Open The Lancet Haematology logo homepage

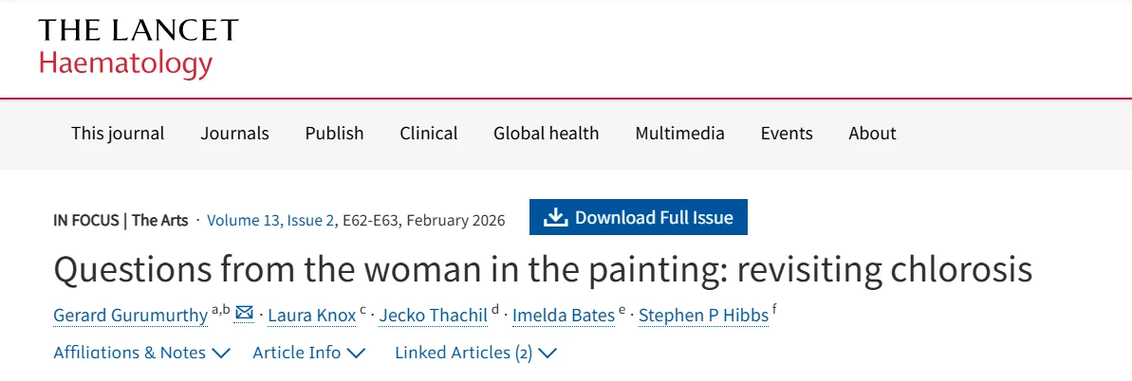click(139, 47)
